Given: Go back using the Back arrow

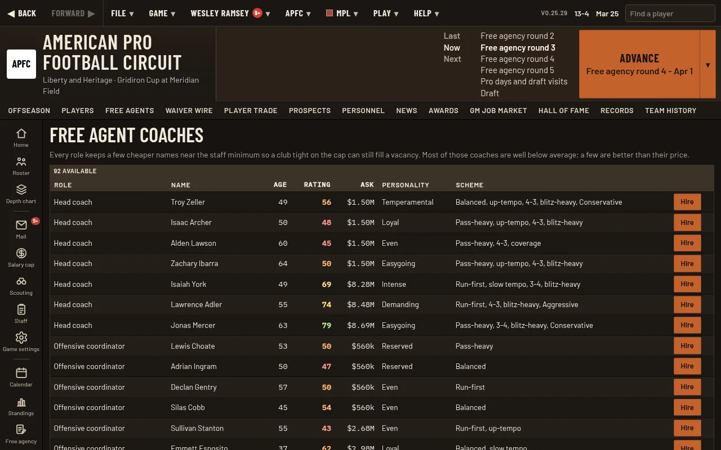Looking at the screenshot, I should click(x=21, y=13).
